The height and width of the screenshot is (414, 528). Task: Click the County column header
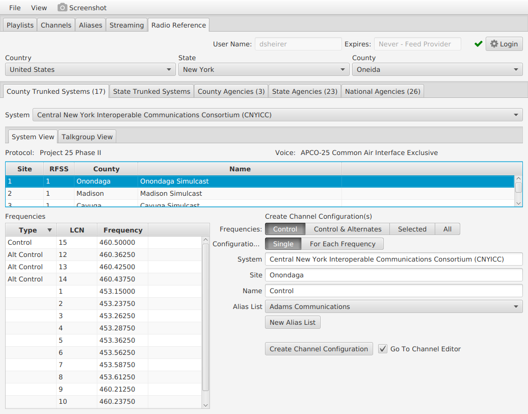(x=106, y=169)
